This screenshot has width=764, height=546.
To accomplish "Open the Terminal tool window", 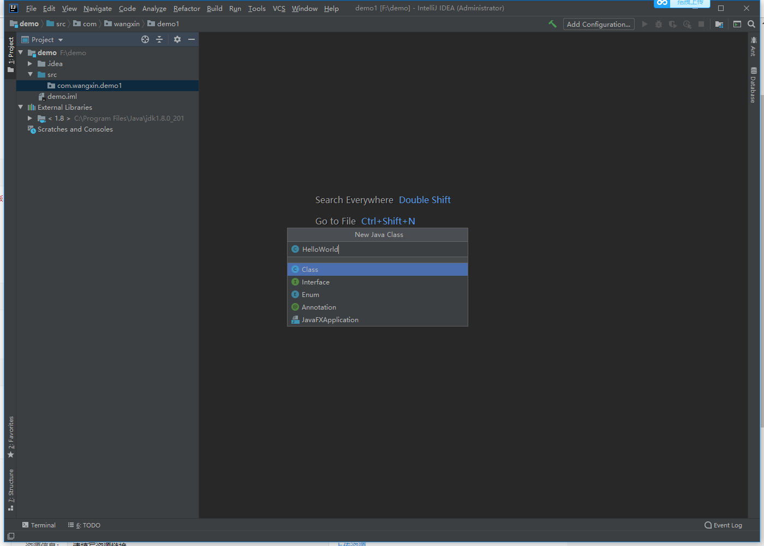I will pyautogui.click(x=39, y=525).
